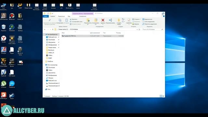Click the Изменить (Edit) button in Open group

click(x=136, y=22)
